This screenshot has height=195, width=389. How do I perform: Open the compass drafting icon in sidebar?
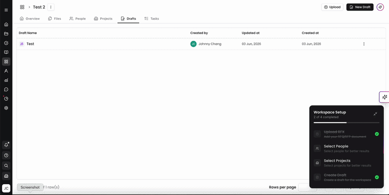point(6,71)
